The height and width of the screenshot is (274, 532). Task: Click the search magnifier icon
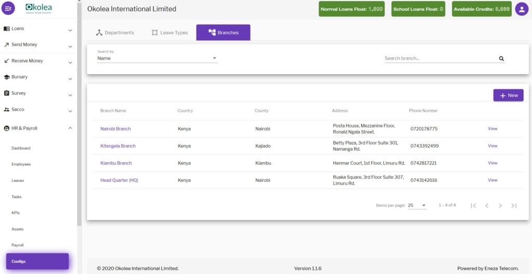[501, 59]
